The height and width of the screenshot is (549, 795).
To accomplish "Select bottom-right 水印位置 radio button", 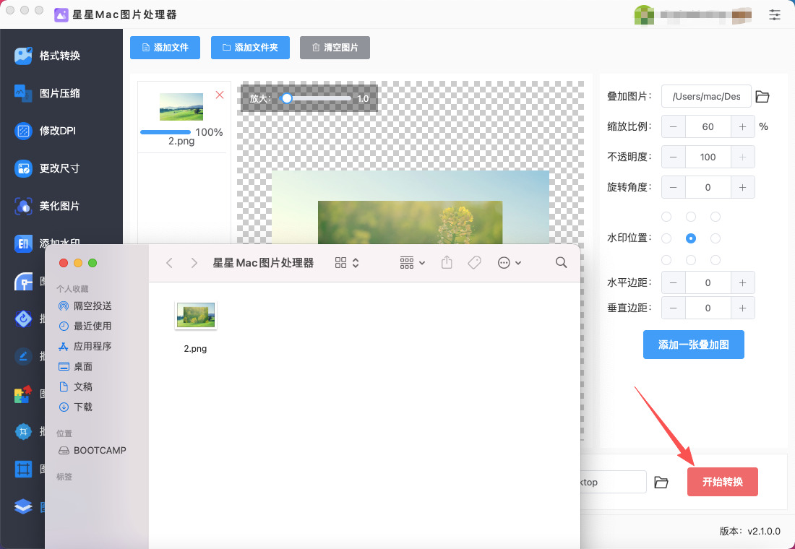I will 715,260.
